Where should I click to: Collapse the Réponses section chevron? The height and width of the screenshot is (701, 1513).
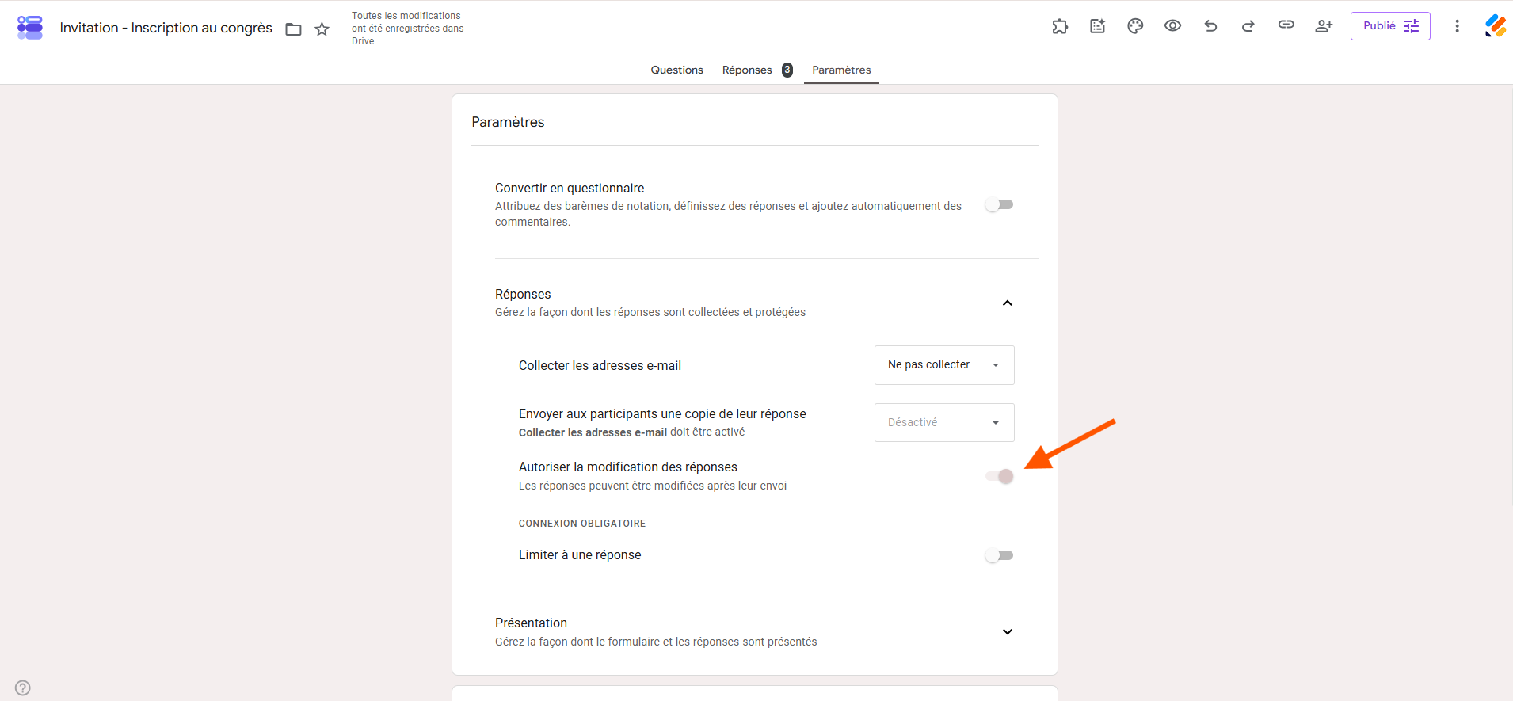(x=1008, y=303)
